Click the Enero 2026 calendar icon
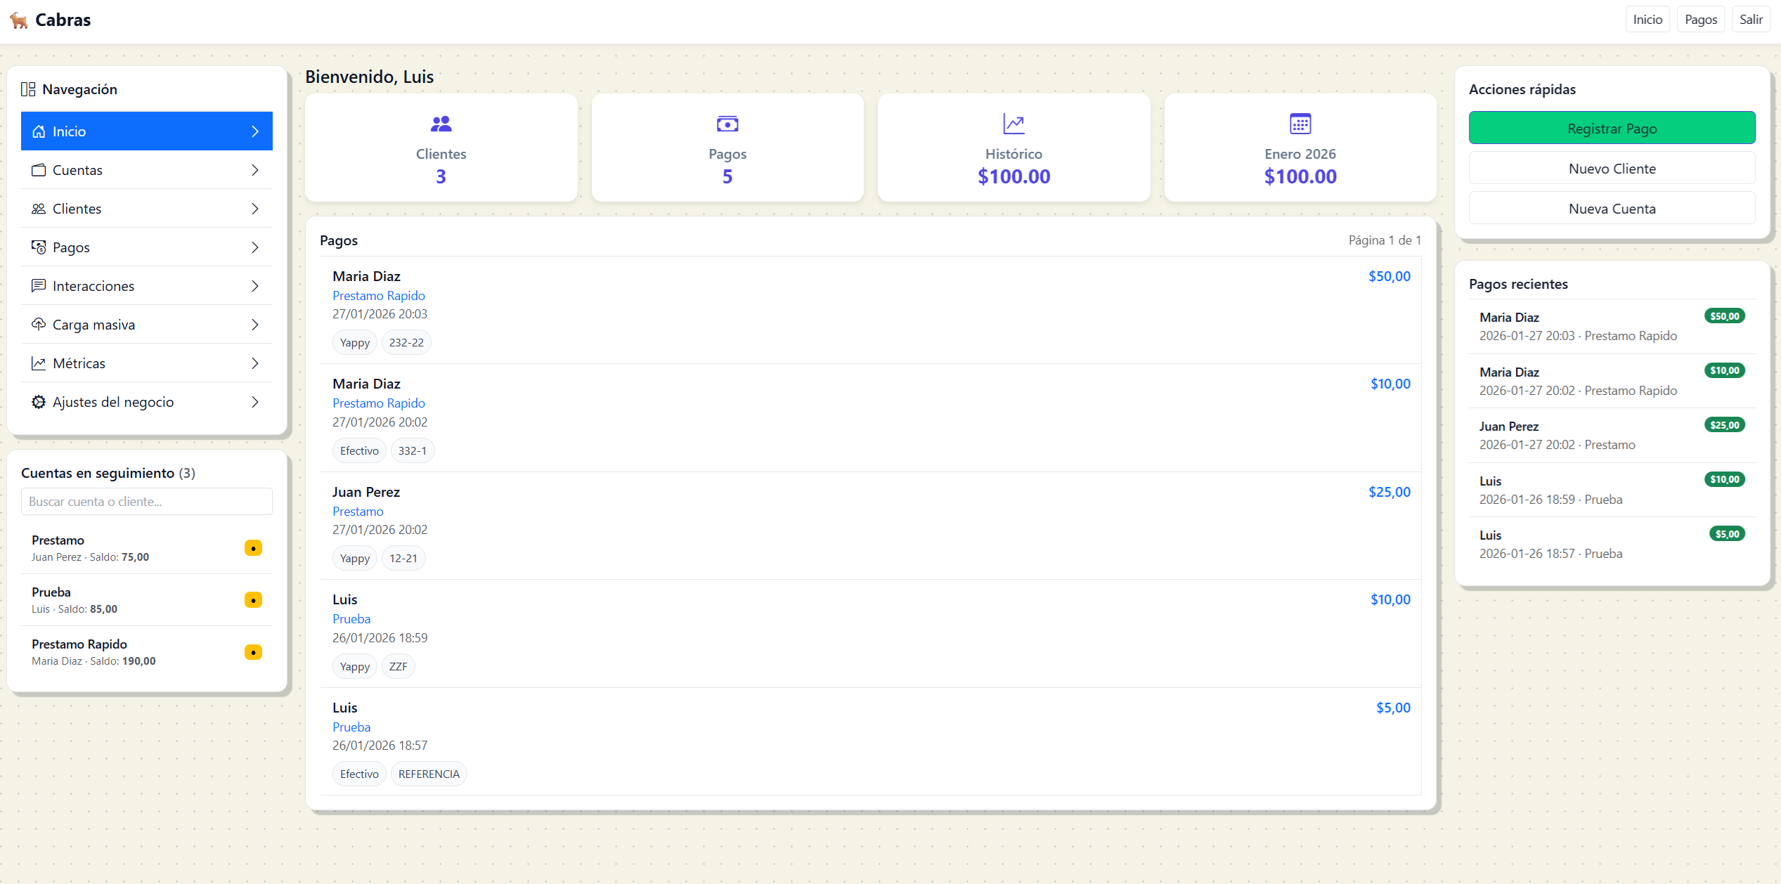 pyautogui.click(x=1300, y=124)
